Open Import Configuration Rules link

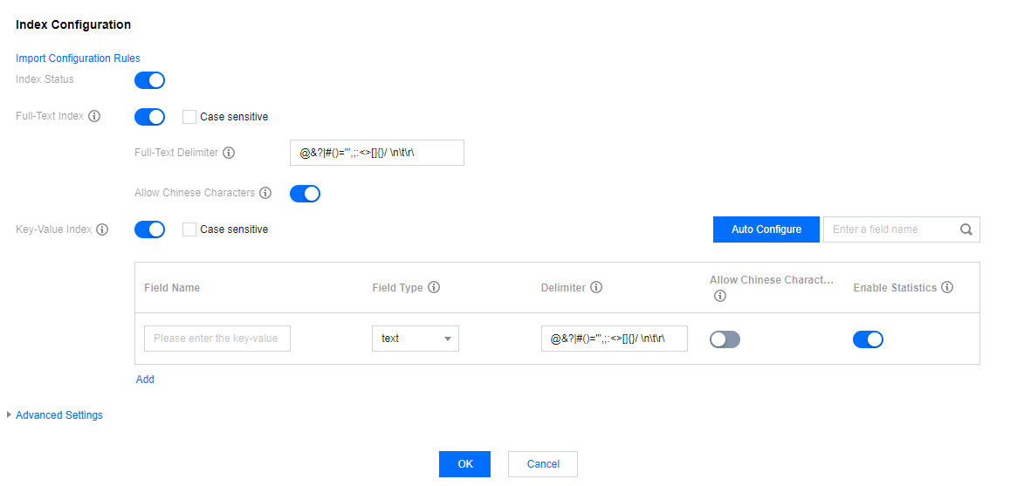click(78, 58)
